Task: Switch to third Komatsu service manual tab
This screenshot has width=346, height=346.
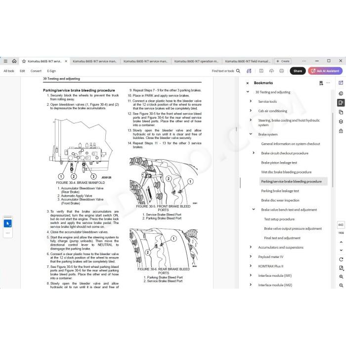Action: (x=145, y=61)
